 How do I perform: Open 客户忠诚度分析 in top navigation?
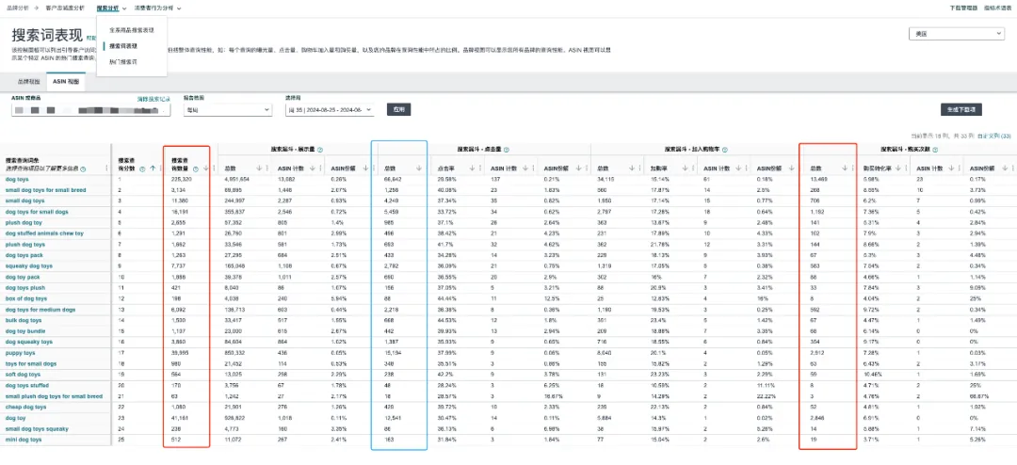(66, 8)
